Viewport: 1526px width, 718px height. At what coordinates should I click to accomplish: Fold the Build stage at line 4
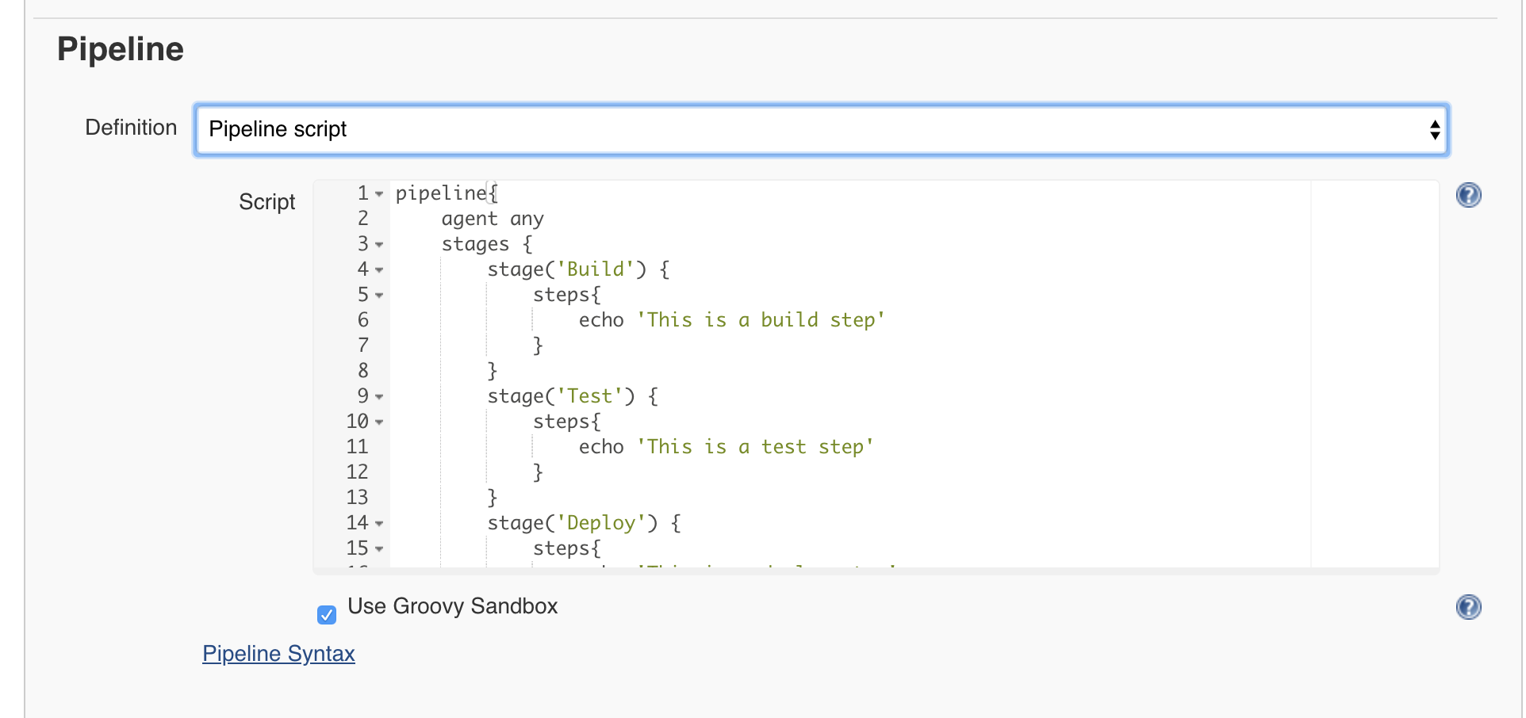coord(379,270)
